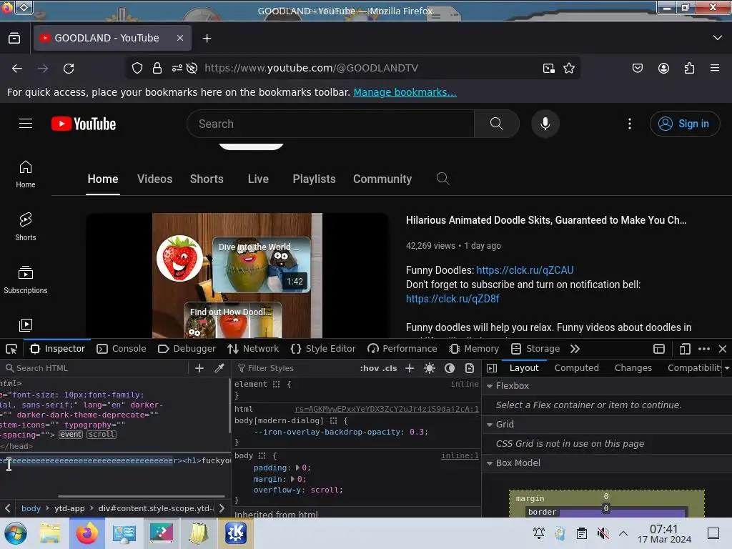Pick color from page with eyedropper
Viewport: 732px width, 549px height.
click(219, 368)
